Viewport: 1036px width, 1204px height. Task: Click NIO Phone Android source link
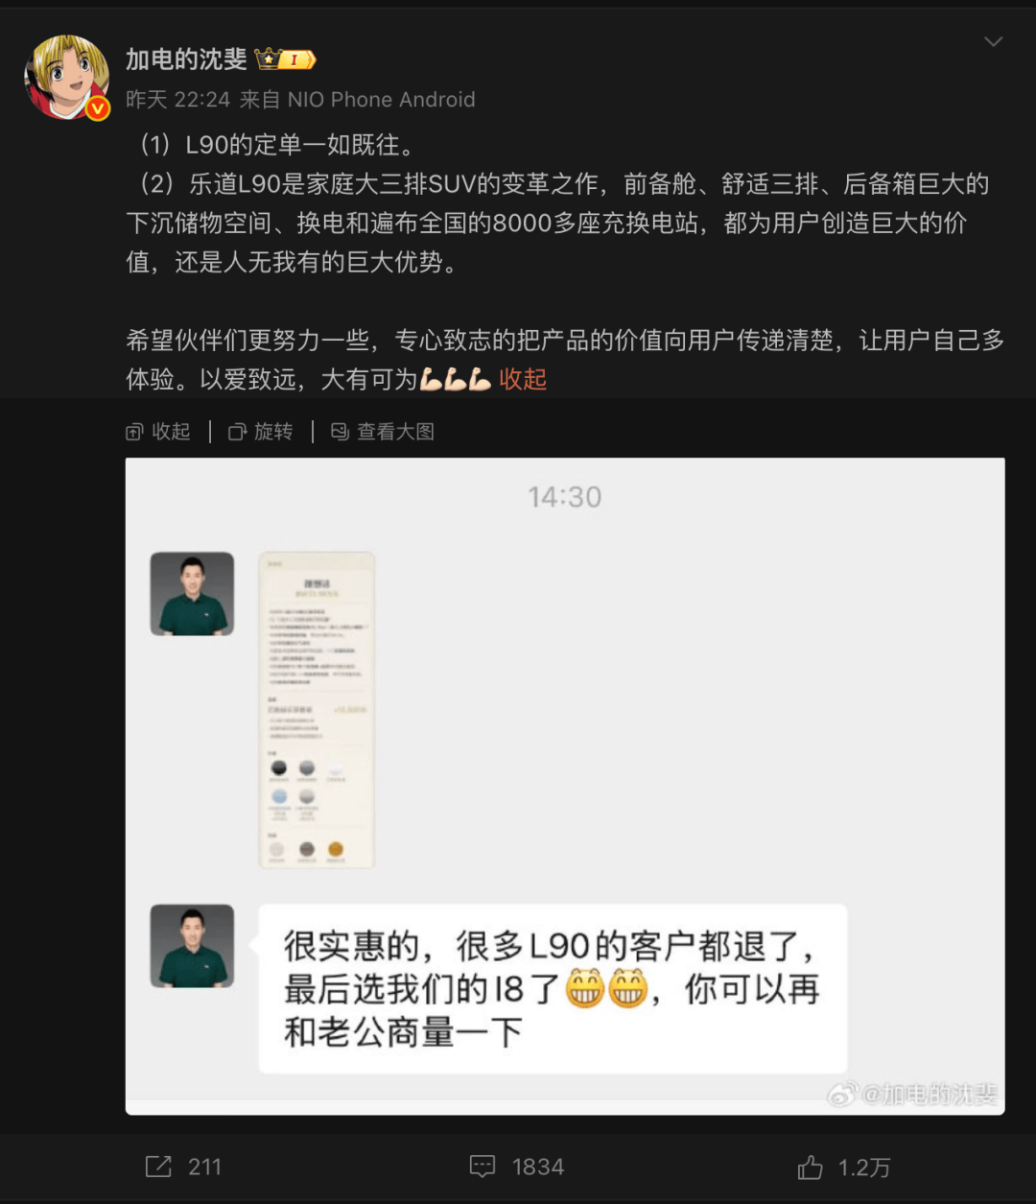pos(382,100)
